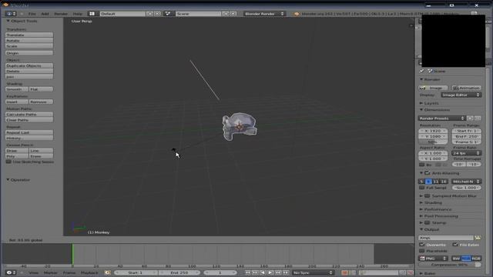Render Animation button
Image resolution: width=493 pixels, height=277 pixels.
click(467, 88)
